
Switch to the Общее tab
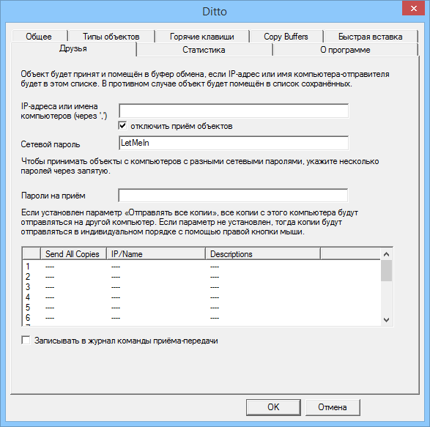39,37
